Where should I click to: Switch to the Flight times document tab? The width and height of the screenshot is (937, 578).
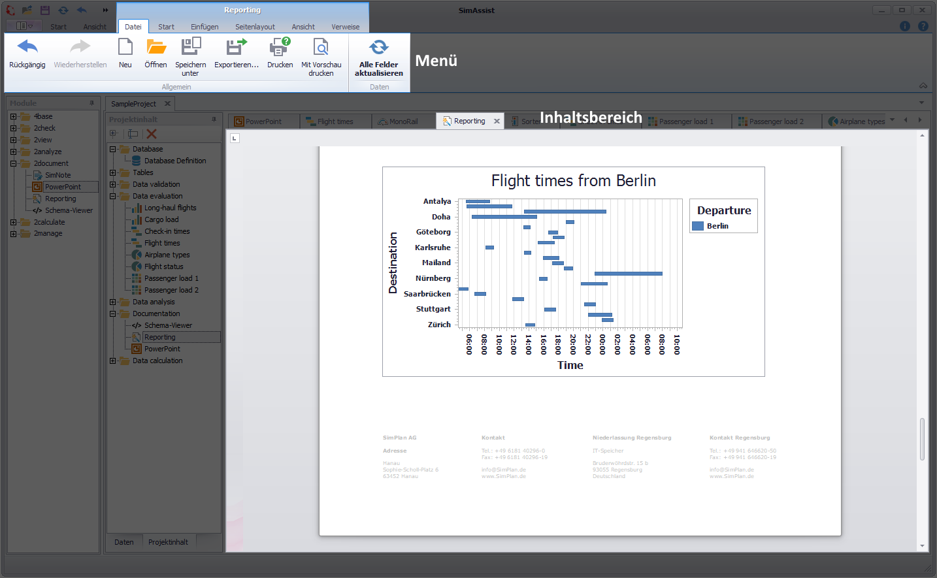pos(335,121)
